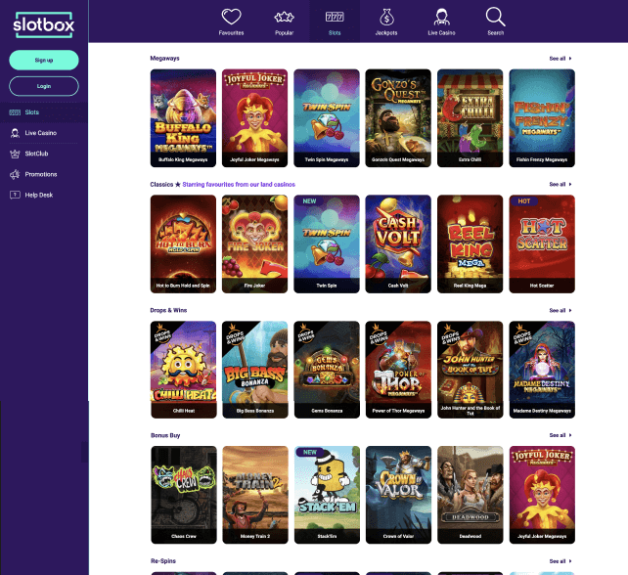Open Money Train 2 game
Viewport: 628px width, 575px height.
pos(255,495)
